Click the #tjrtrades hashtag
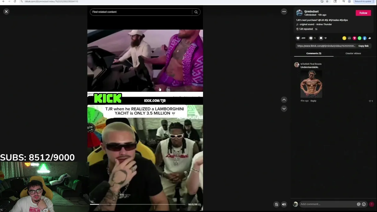Viewport: 377px width, 212px height. click(334, 20)
